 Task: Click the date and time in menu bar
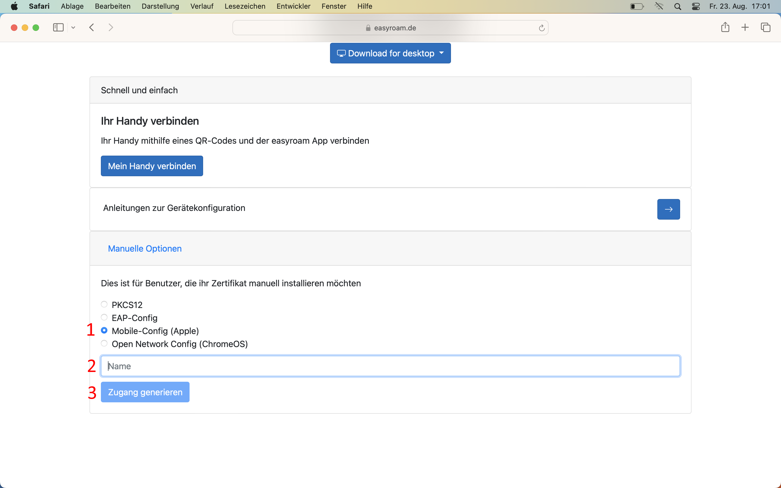point(740,6)
